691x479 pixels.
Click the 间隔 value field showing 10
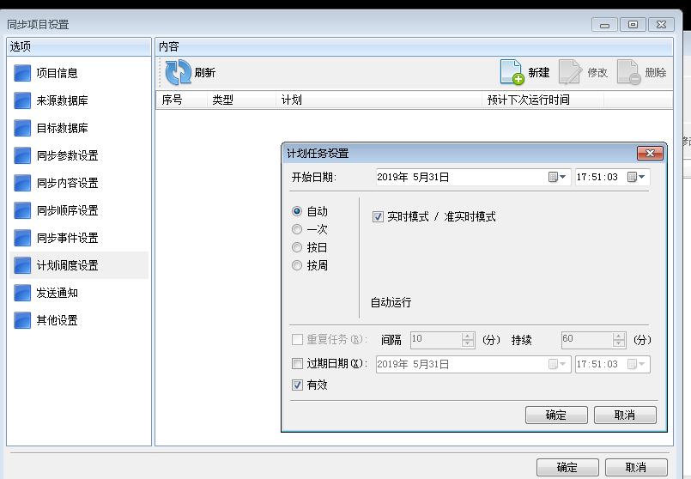coord(442,340)
